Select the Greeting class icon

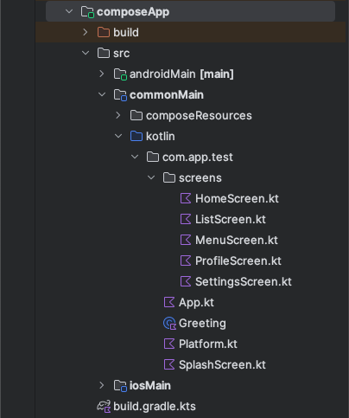169,323
